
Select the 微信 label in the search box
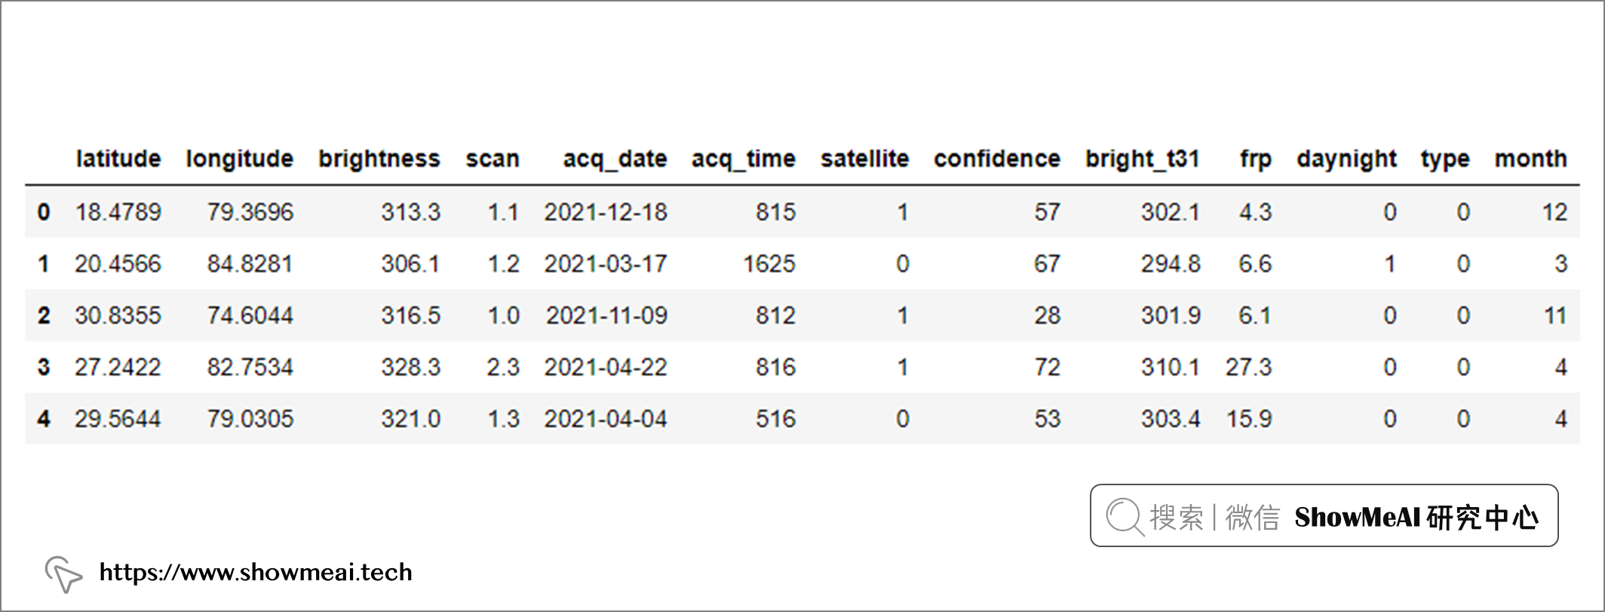click(1253, 517)
